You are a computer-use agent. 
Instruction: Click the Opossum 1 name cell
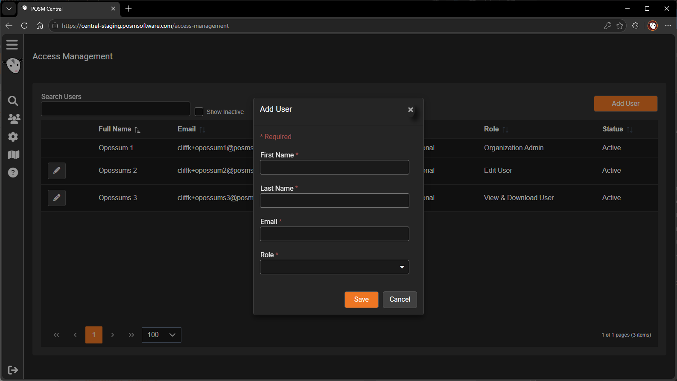click(x=116, y=148)
